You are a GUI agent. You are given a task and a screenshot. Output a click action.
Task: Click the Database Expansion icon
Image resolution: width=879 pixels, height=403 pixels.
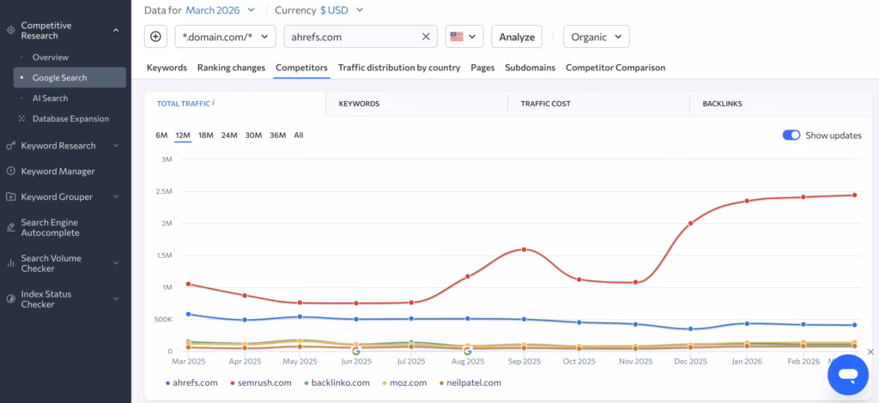(21, 118)
